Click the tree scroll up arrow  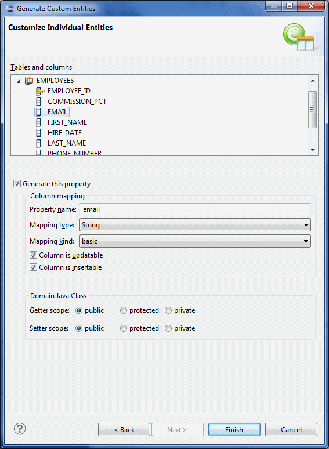(313, 81)
